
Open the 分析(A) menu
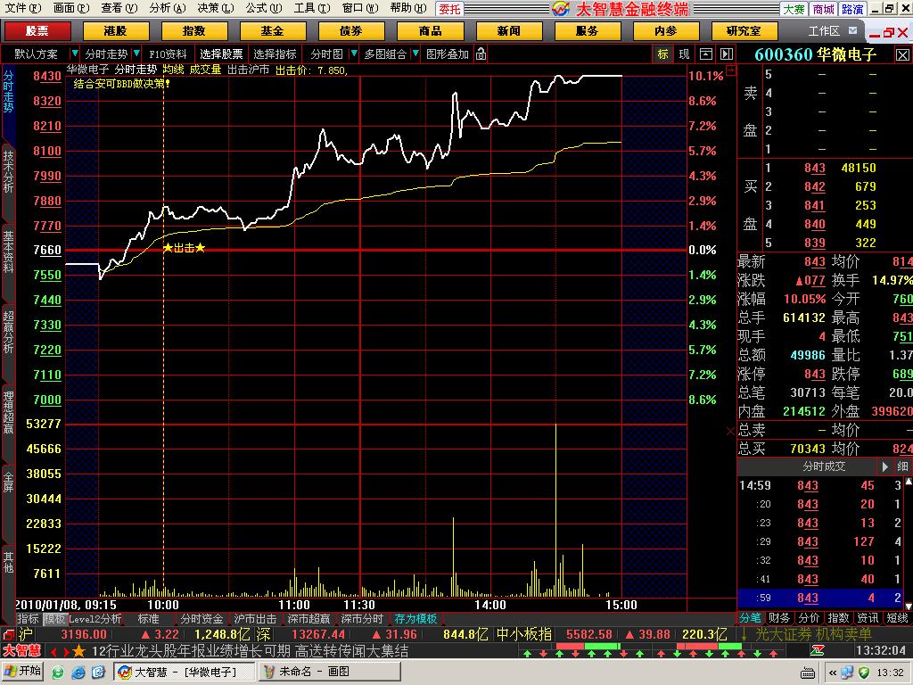pyautogui.click(x=168, y=8)
